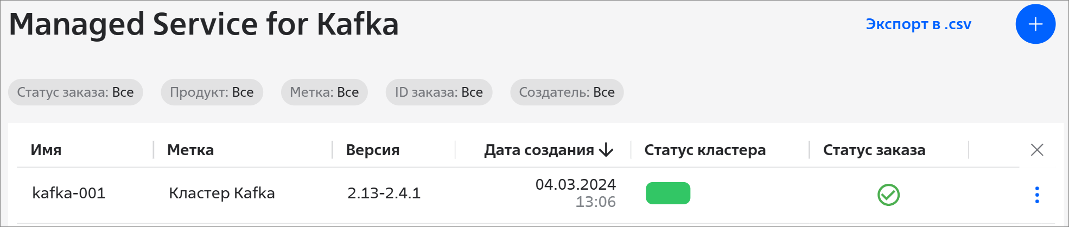The image size is (1069, 227).
Task: Sort by the Версия column header
Action: 373,150
